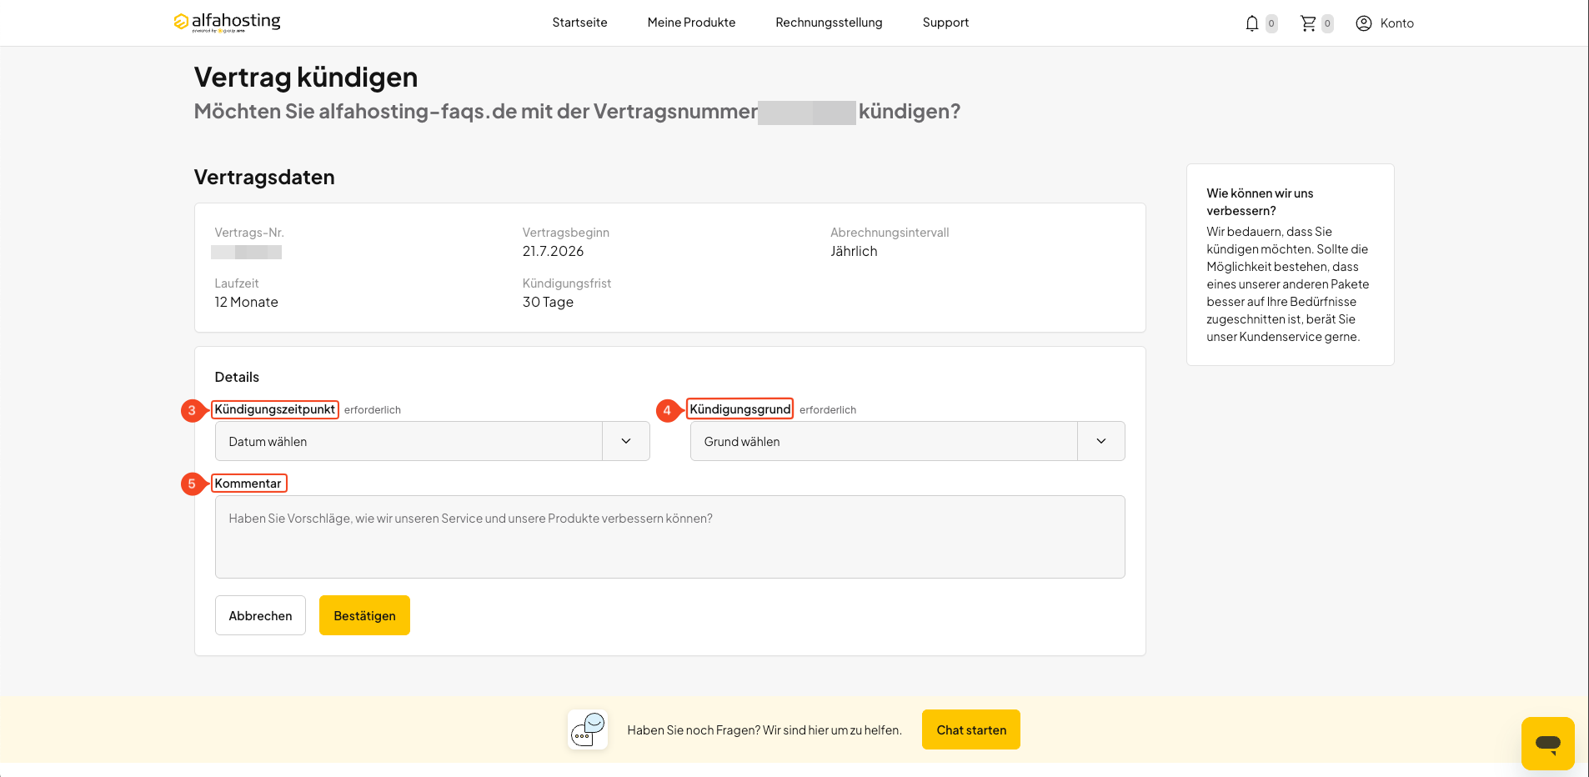Click the Details section heading
The image size is (1589, 777).
tap(237, 377)
